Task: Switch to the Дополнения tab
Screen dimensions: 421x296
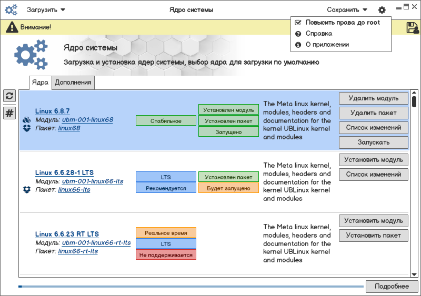Action: point(73,83)
